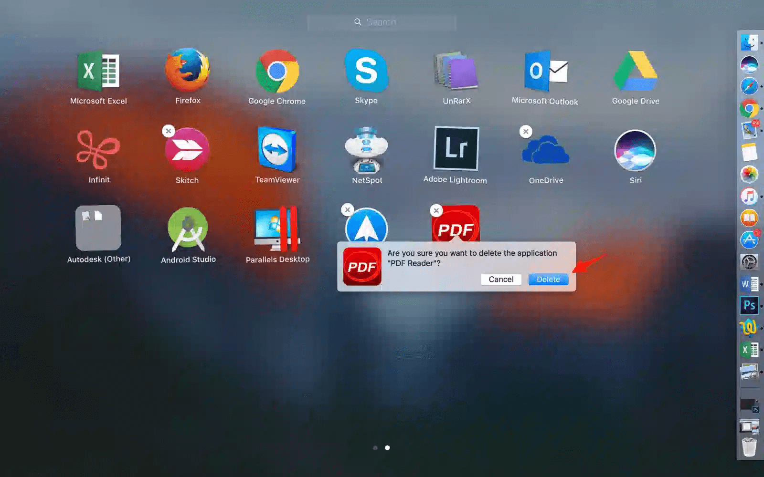The height and width of the screenshot is (477, 764).
Task: Open the NetSpot app
Action: (366, 149)
